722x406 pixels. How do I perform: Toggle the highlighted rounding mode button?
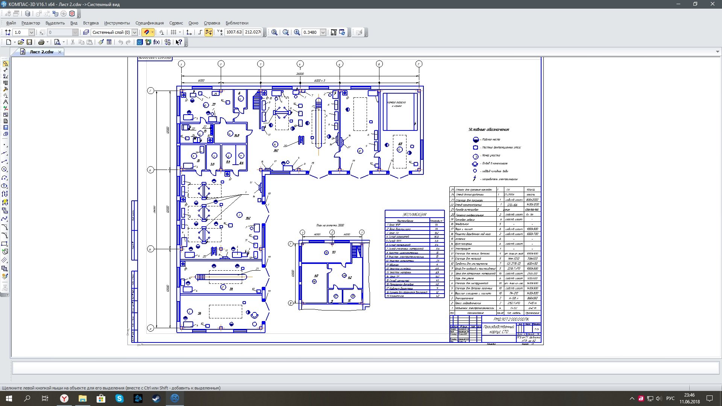(x=209, y=32)
